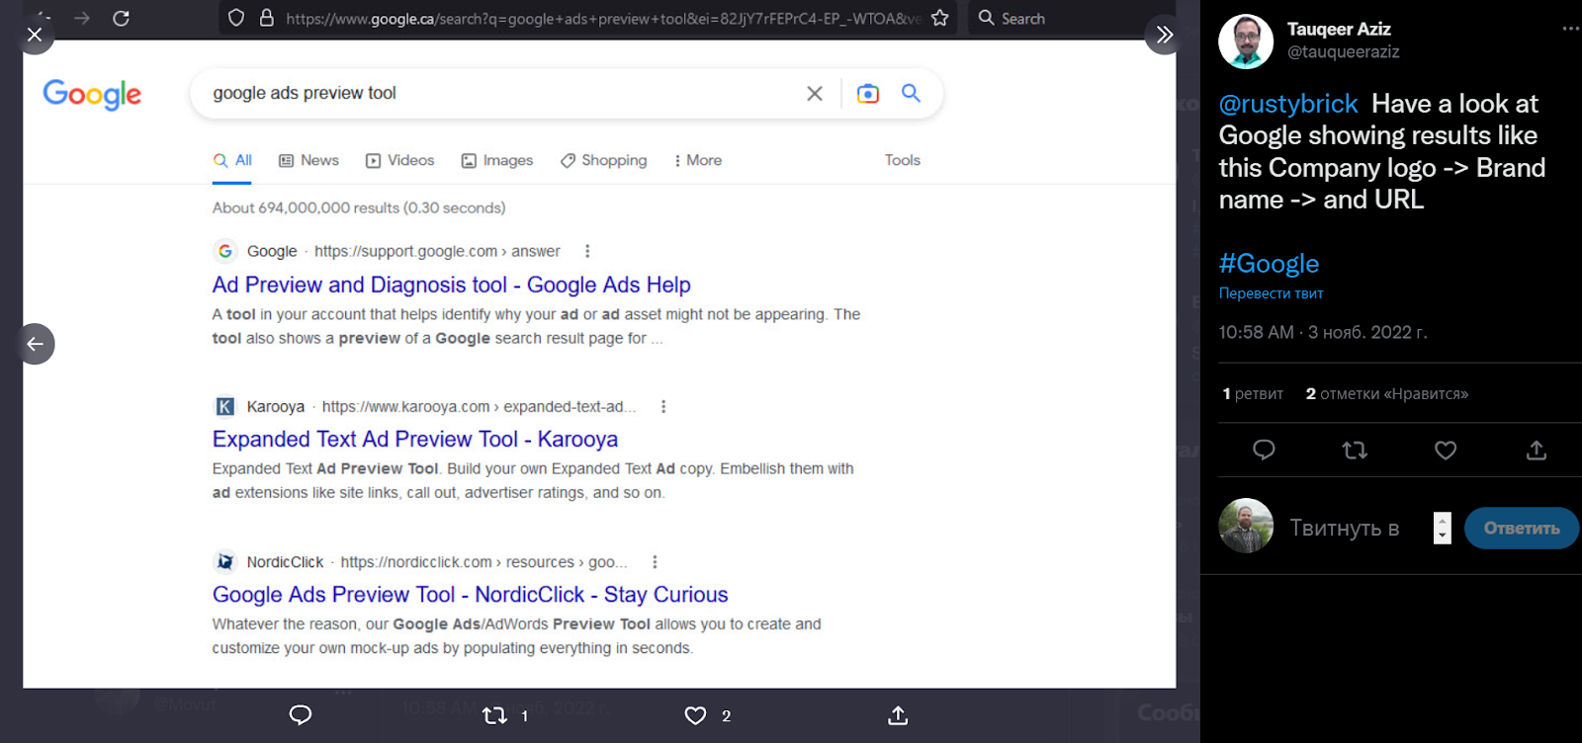This screenshot has width=1582, height=743.
Task: Open Ad Preview and Diagnosis tool link
Action: pos(451,285)
